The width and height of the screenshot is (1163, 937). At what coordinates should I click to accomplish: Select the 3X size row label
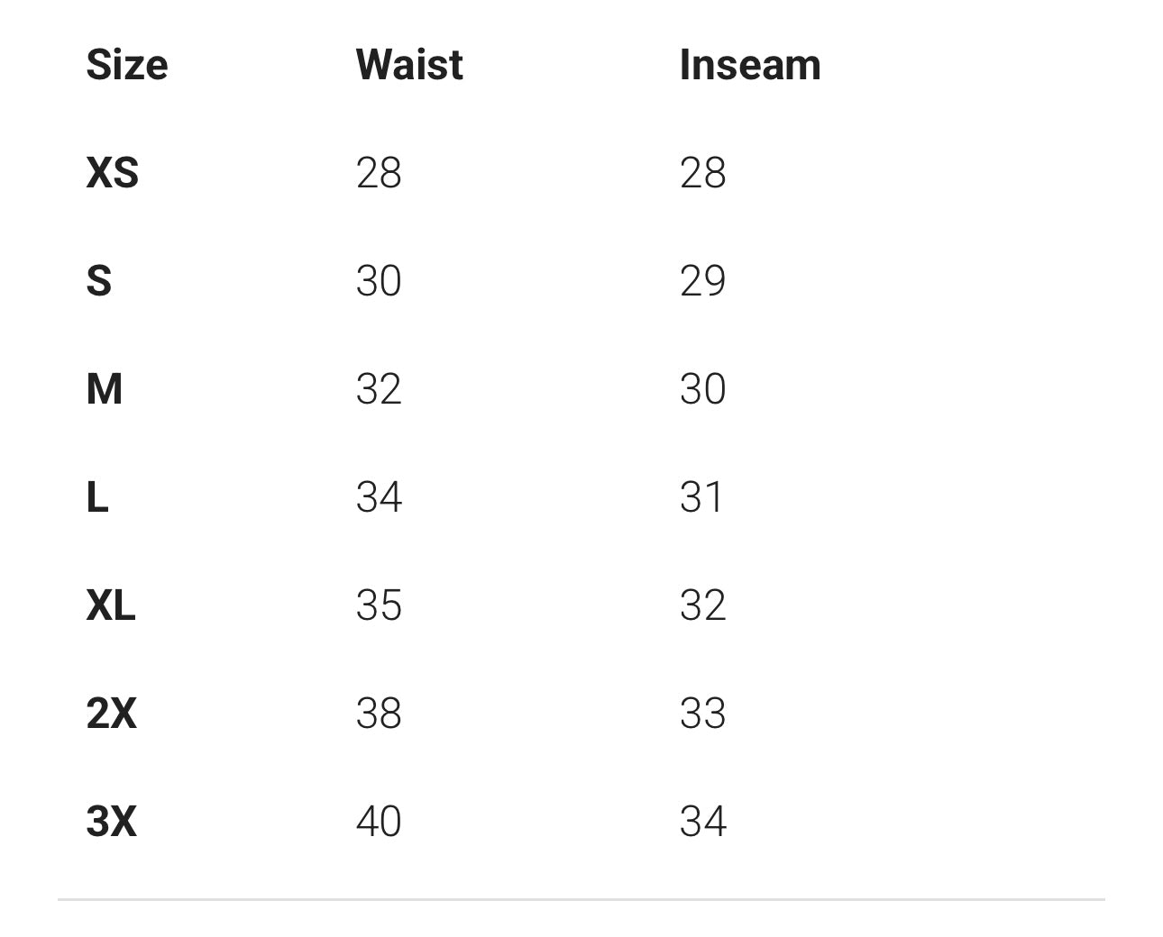click(112, 821)
